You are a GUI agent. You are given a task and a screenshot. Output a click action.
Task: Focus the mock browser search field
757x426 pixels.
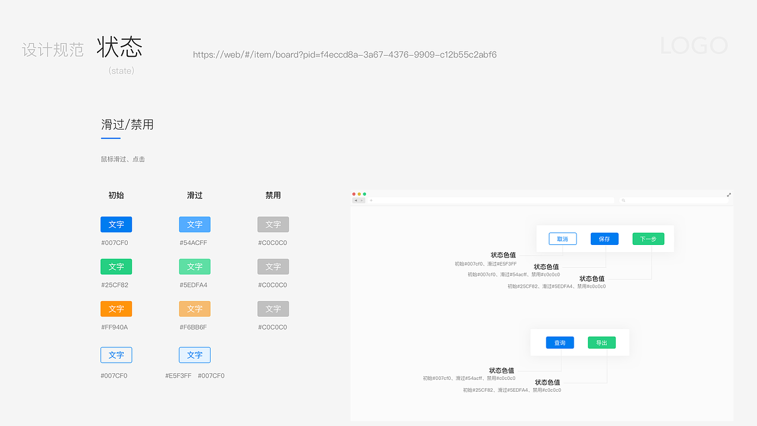[674, 201]
